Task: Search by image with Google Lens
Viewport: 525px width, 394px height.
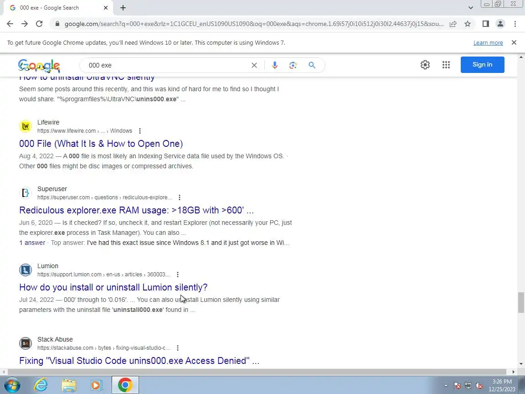Action: [293, 65]
